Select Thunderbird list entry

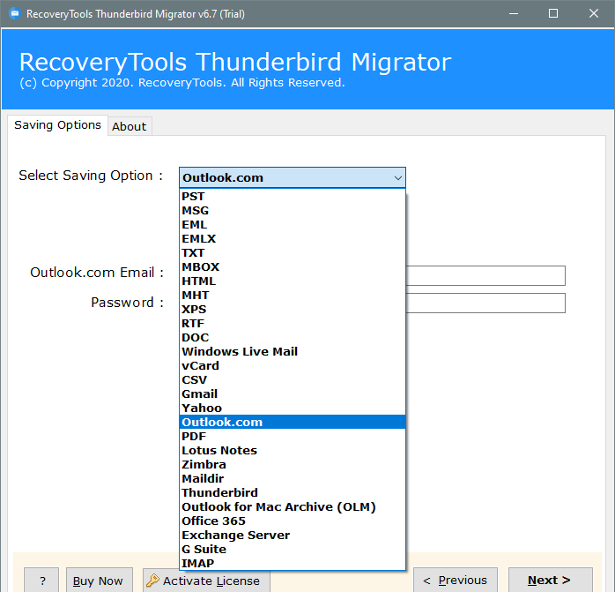point(293,493)
